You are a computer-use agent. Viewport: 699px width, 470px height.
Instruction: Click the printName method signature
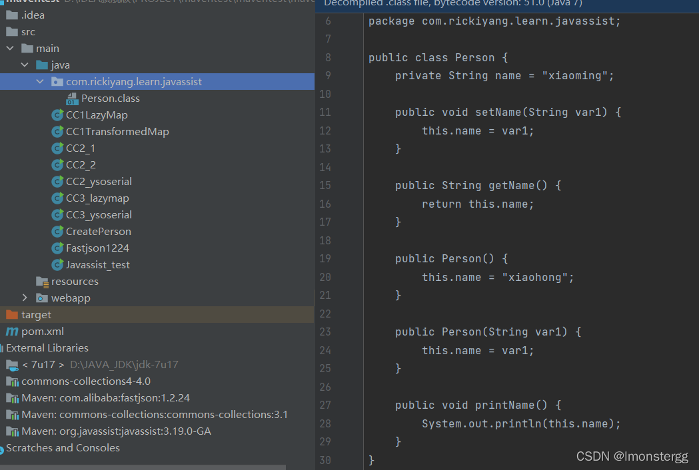(x=478, y=405)
